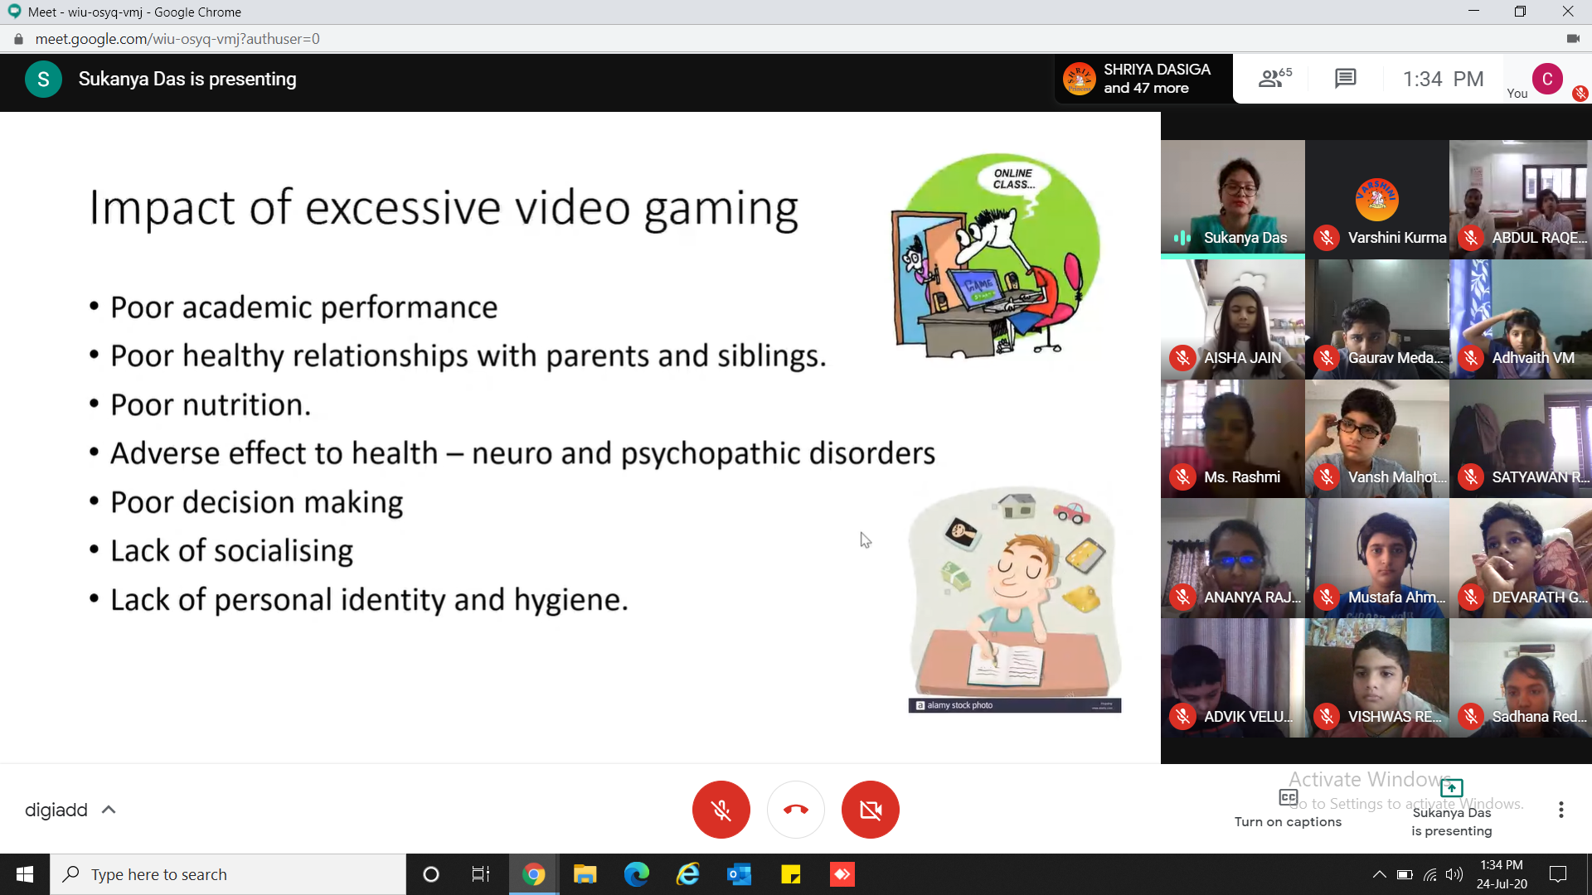
Task: Click the muted mic icon beside Varshini Kurma
Action: pyautogui.click(x=1327, y=238)
